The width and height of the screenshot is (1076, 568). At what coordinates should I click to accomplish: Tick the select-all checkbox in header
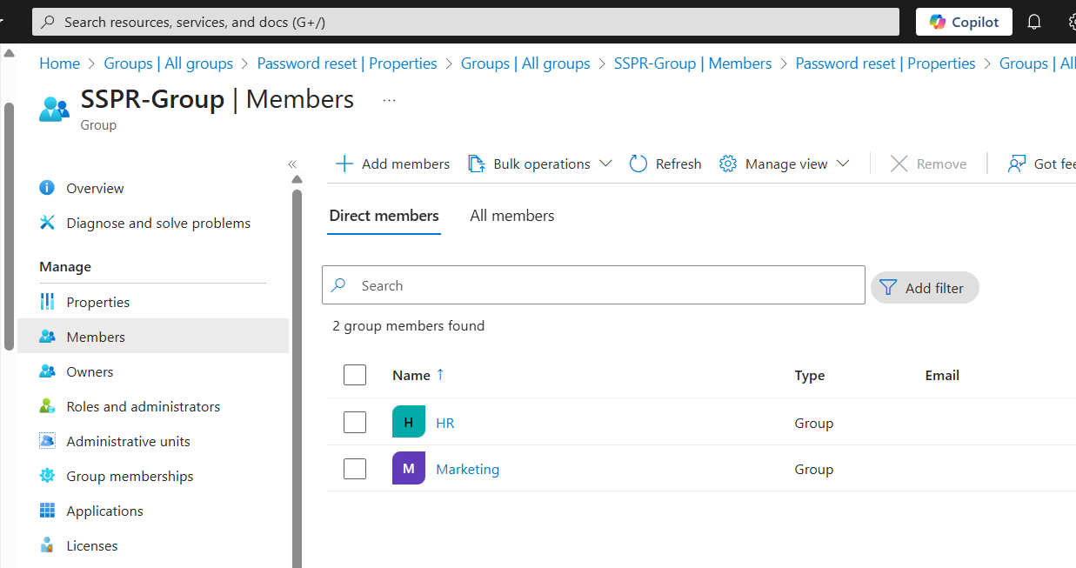(x=355, y=375)
